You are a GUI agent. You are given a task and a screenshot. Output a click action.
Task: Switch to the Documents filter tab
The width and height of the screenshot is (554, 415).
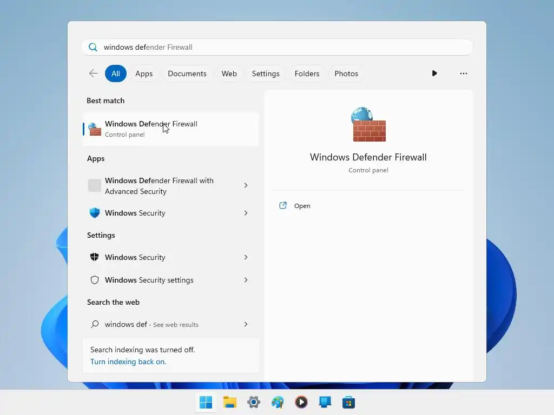point(187,73)
